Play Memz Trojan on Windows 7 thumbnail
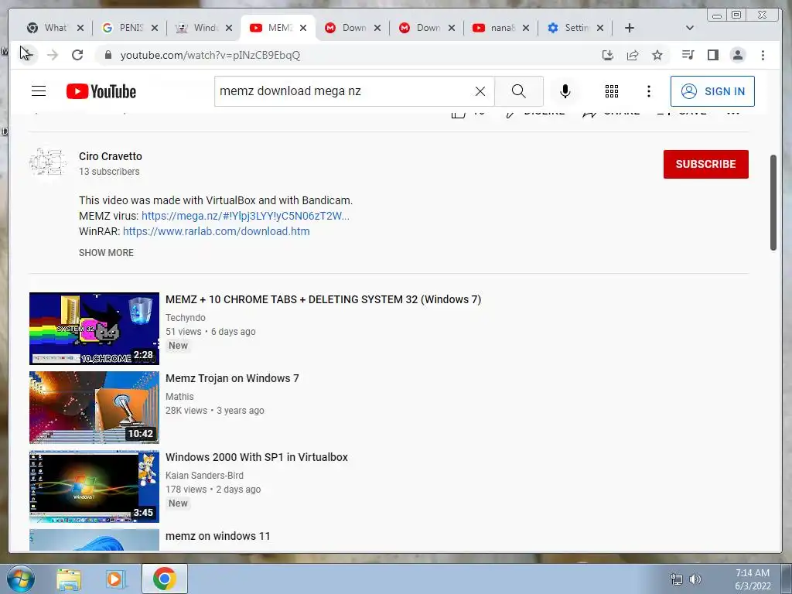Image resolution: width=792 pixels, height=594 pixels. coord(94,407)
